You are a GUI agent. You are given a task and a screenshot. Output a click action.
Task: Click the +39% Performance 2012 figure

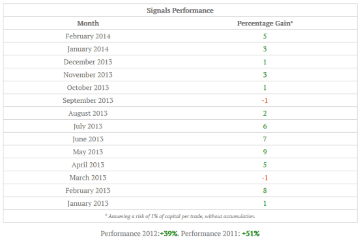(169, 234)
